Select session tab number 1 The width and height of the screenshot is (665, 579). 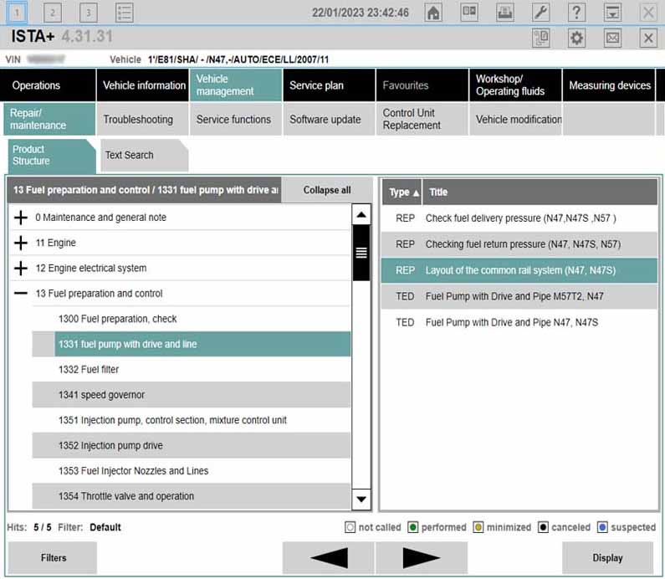coord(17,13)
